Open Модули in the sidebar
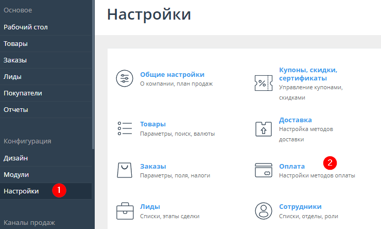 click(16, 174)
